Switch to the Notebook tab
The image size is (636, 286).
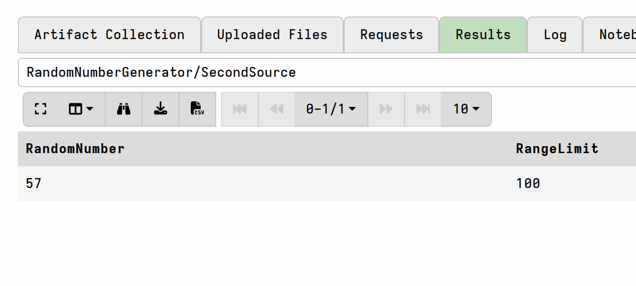pos(610,35)
